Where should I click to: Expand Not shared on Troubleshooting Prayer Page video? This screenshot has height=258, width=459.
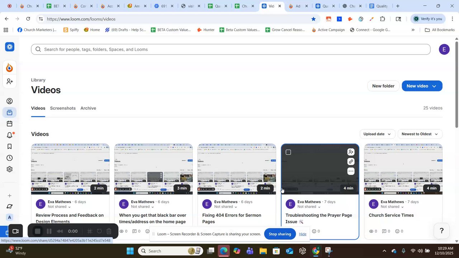[309, 207]
